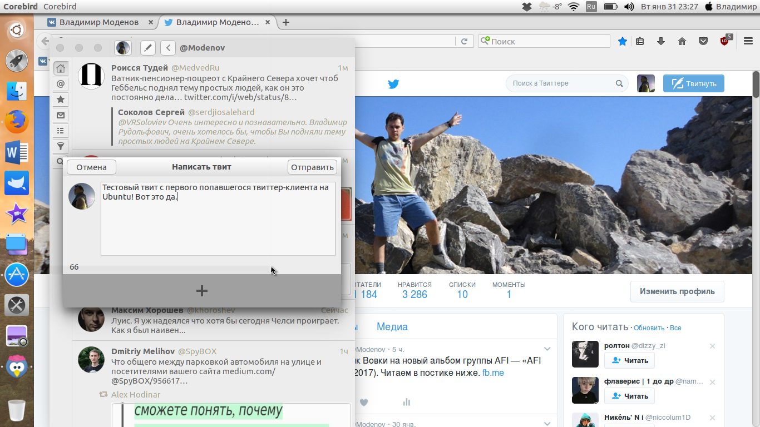Click the Твитнуть button on Twitter
760x427 pixels.
tap(694, 83)
